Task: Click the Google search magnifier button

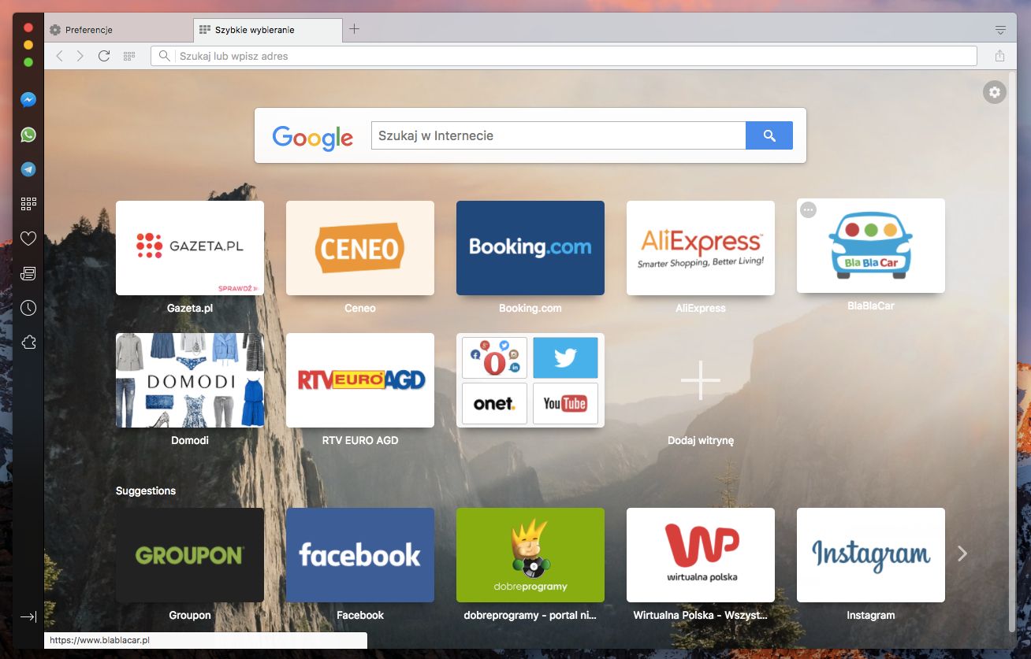Action: coord(769,135)
